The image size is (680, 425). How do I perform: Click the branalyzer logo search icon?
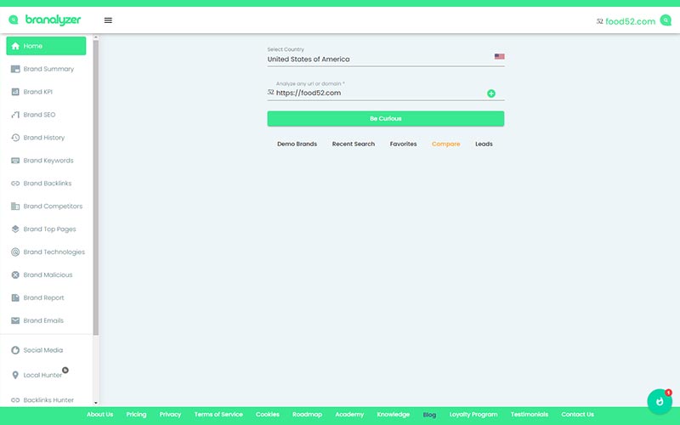[x=14, y=20]
